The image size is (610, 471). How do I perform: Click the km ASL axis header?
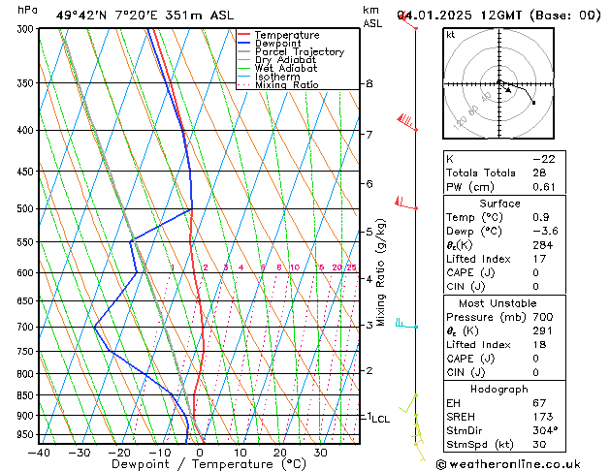tap(372, 16)
